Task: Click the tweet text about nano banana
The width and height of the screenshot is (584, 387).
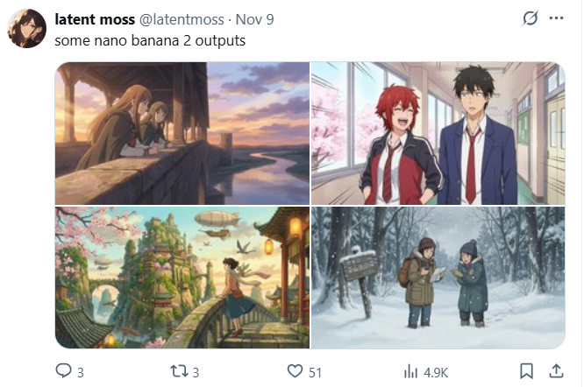Action: click(x=150, y=40)
